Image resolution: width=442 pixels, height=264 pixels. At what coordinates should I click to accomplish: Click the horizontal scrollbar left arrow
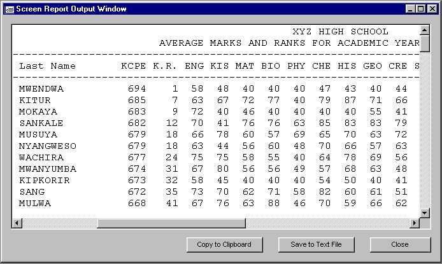[x=17, y=223]
